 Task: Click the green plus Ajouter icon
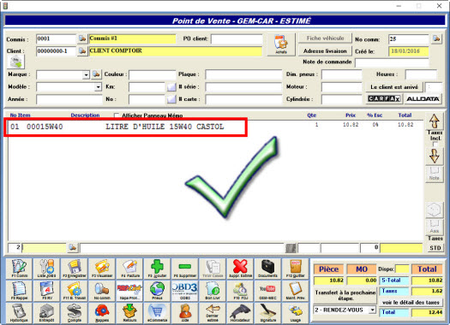157,269
